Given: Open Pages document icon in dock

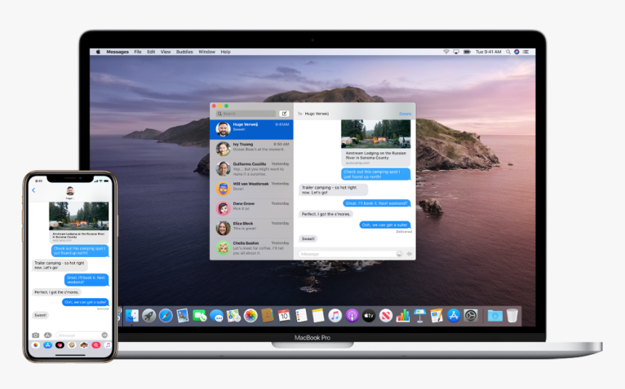Looking at the screenshot, I should 437,316.
